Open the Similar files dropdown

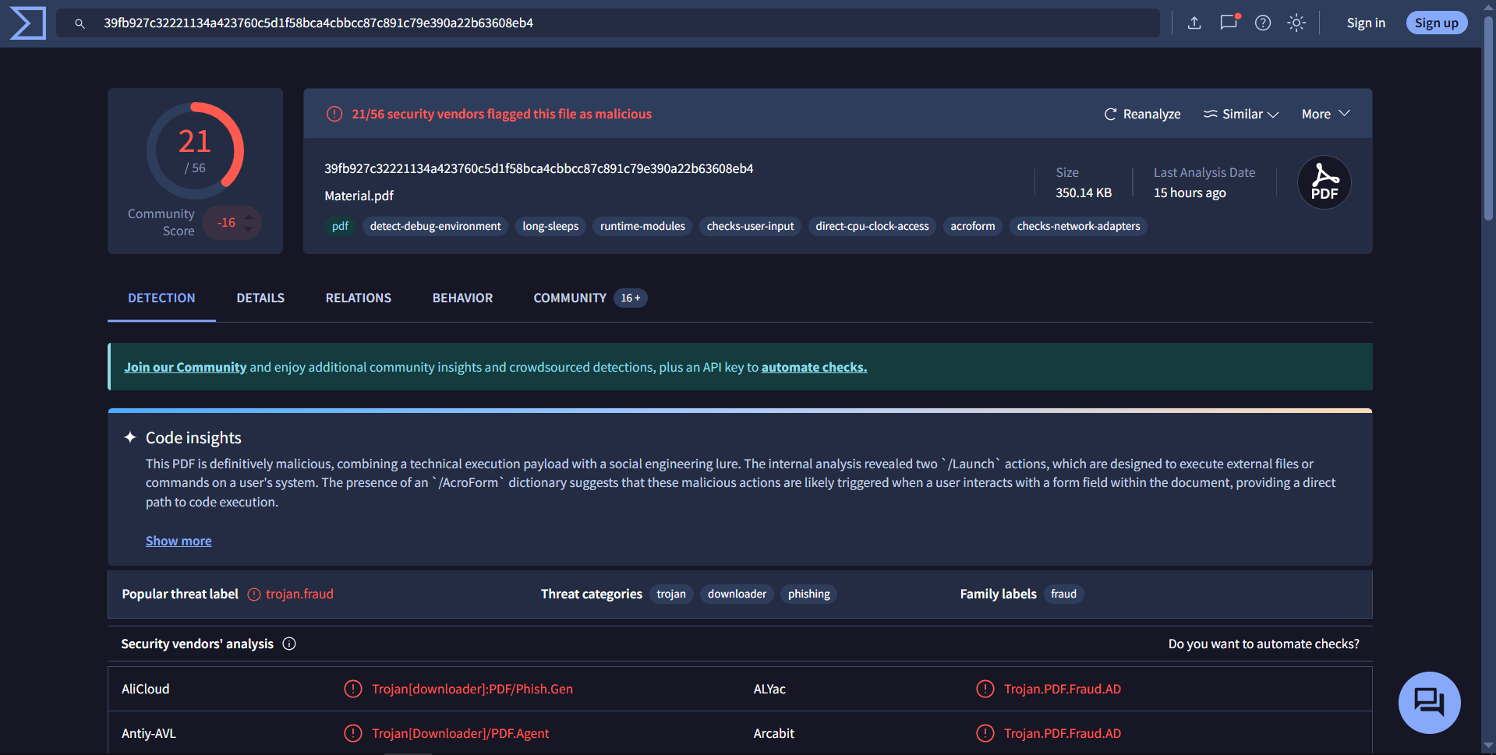pyautogui.click(x=1240, y=114)
